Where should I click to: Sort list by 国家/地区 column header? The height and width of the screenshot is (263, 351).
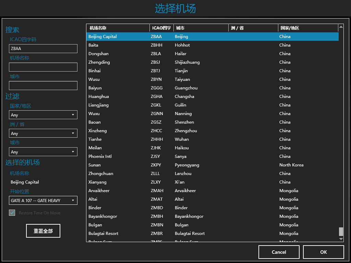tap(307, 28)
